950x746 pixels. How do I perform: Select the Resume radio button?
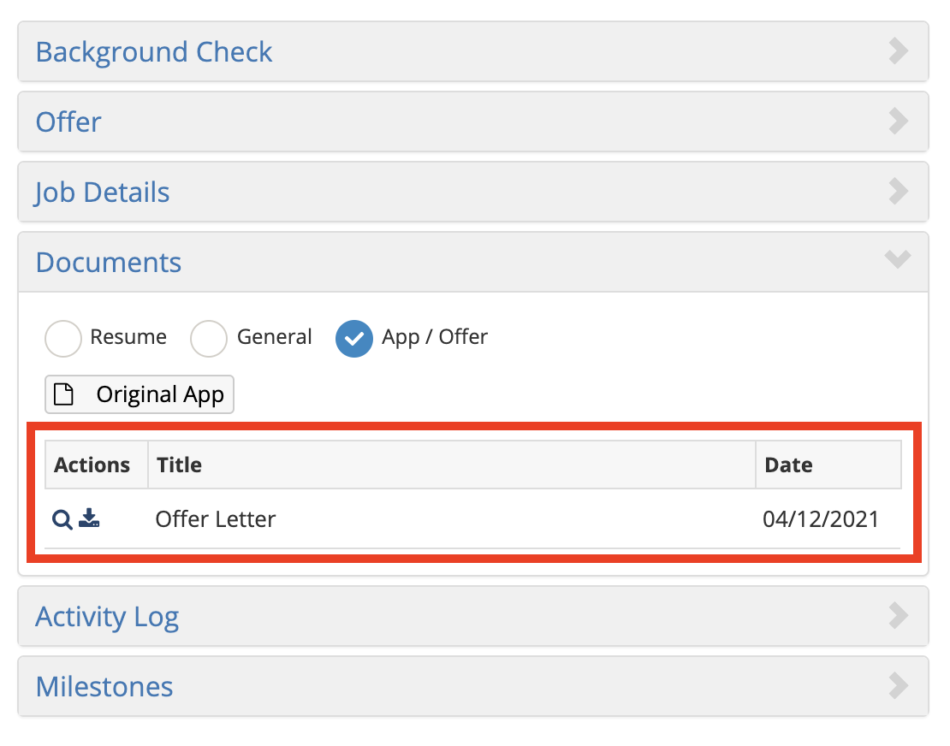(x=63, y=338)
